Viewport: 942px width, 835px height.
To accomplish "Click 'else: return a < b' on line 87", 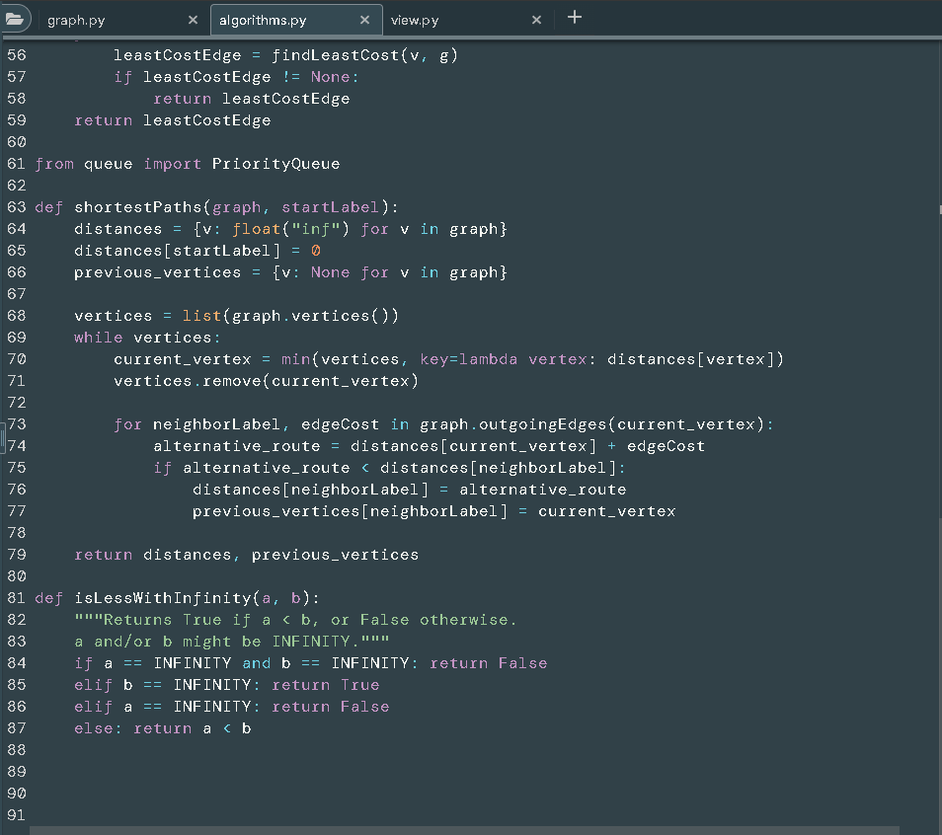I will (163, 728).
